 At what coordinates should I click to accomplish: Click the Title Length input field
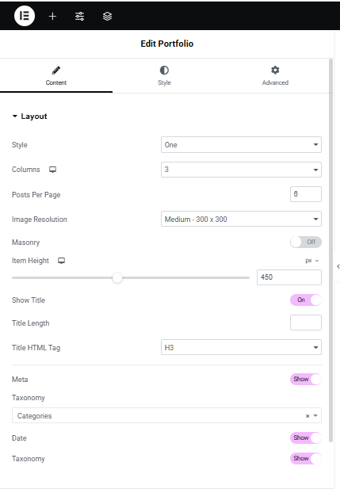point(306,323)
